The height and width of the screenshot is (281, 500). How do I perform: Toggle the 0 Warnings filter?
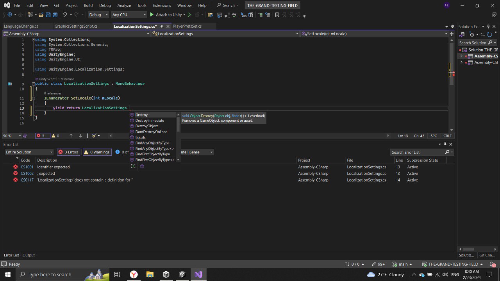97,152
